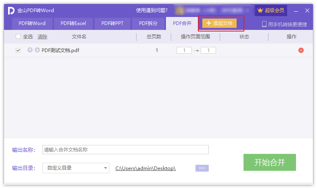317x189 pixels.
Task: Minimize the 金山PDF转Word window
Action: (296, 11)
